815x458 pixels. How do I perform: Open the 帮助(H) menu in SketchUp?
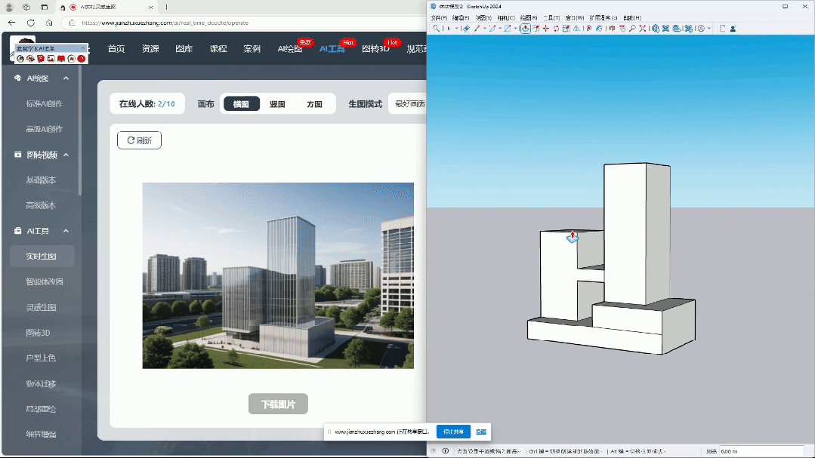pos(632,17)
